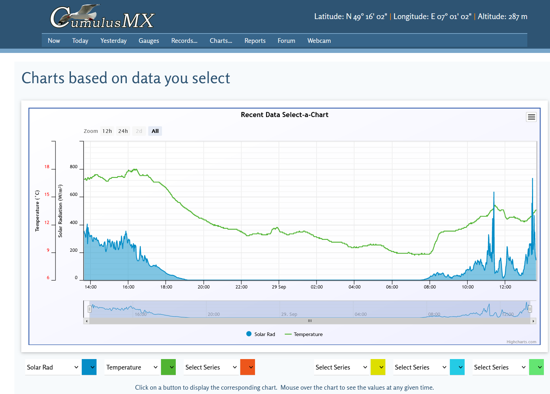The width and height of the screenshot is (550, 394).
Task: Open the Records menu
Action: point(184,41)
